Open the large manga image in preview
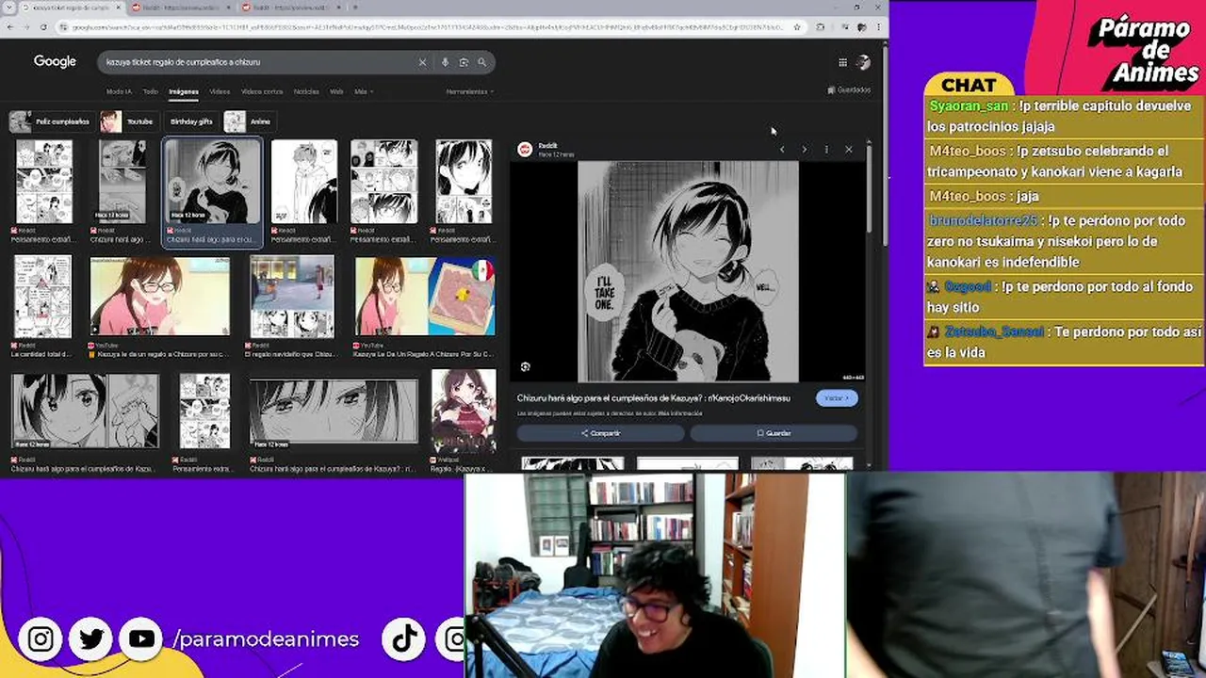1206x678 pixels. [688, 272]
